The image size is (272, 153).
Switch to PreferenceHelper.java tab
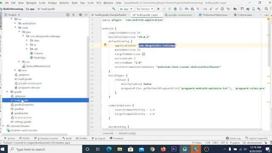click(215, 15)
